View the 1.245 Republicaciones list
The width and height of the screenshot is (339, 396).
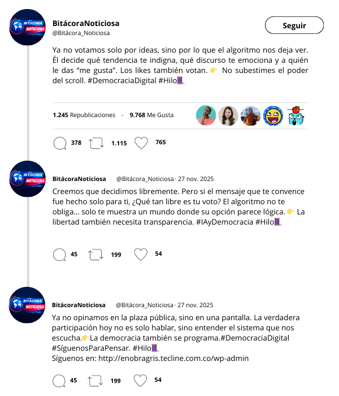pos(84,115)
